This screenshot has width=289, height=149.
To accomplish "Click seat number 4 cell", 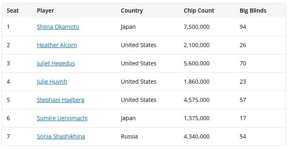I will (x=8, y=82).
